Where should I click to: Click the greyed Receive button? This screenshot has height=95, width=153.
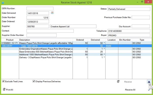pos(128,82)
